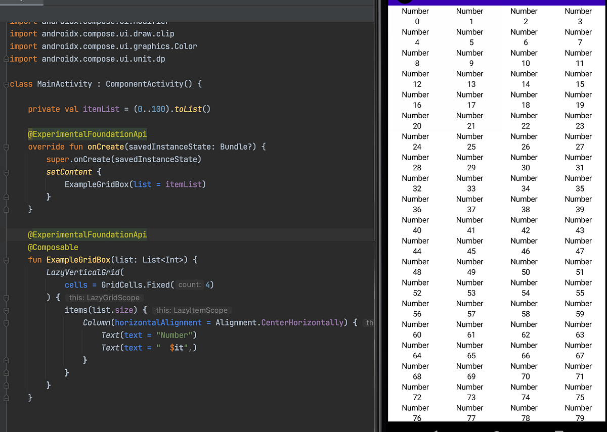Click the breakpoint gutter beside onCreate
Image resolution: width=607 pixels, height=432 pixels.
tap(15, 147)
